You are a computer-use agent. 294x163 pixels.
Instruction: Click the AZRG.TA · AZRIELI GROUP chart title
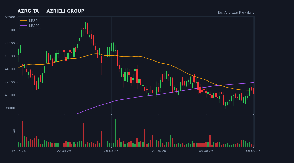click(x=51, y=11)
